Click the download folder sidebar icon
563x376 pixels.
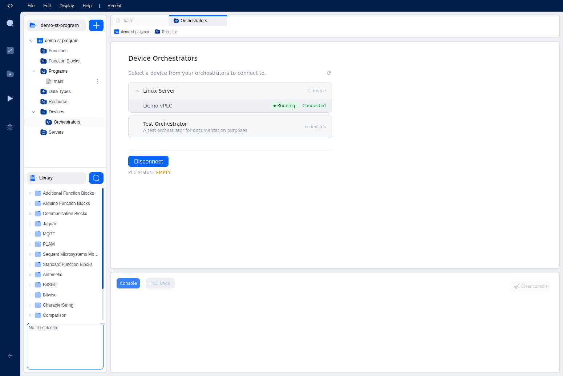click(10, 74)
